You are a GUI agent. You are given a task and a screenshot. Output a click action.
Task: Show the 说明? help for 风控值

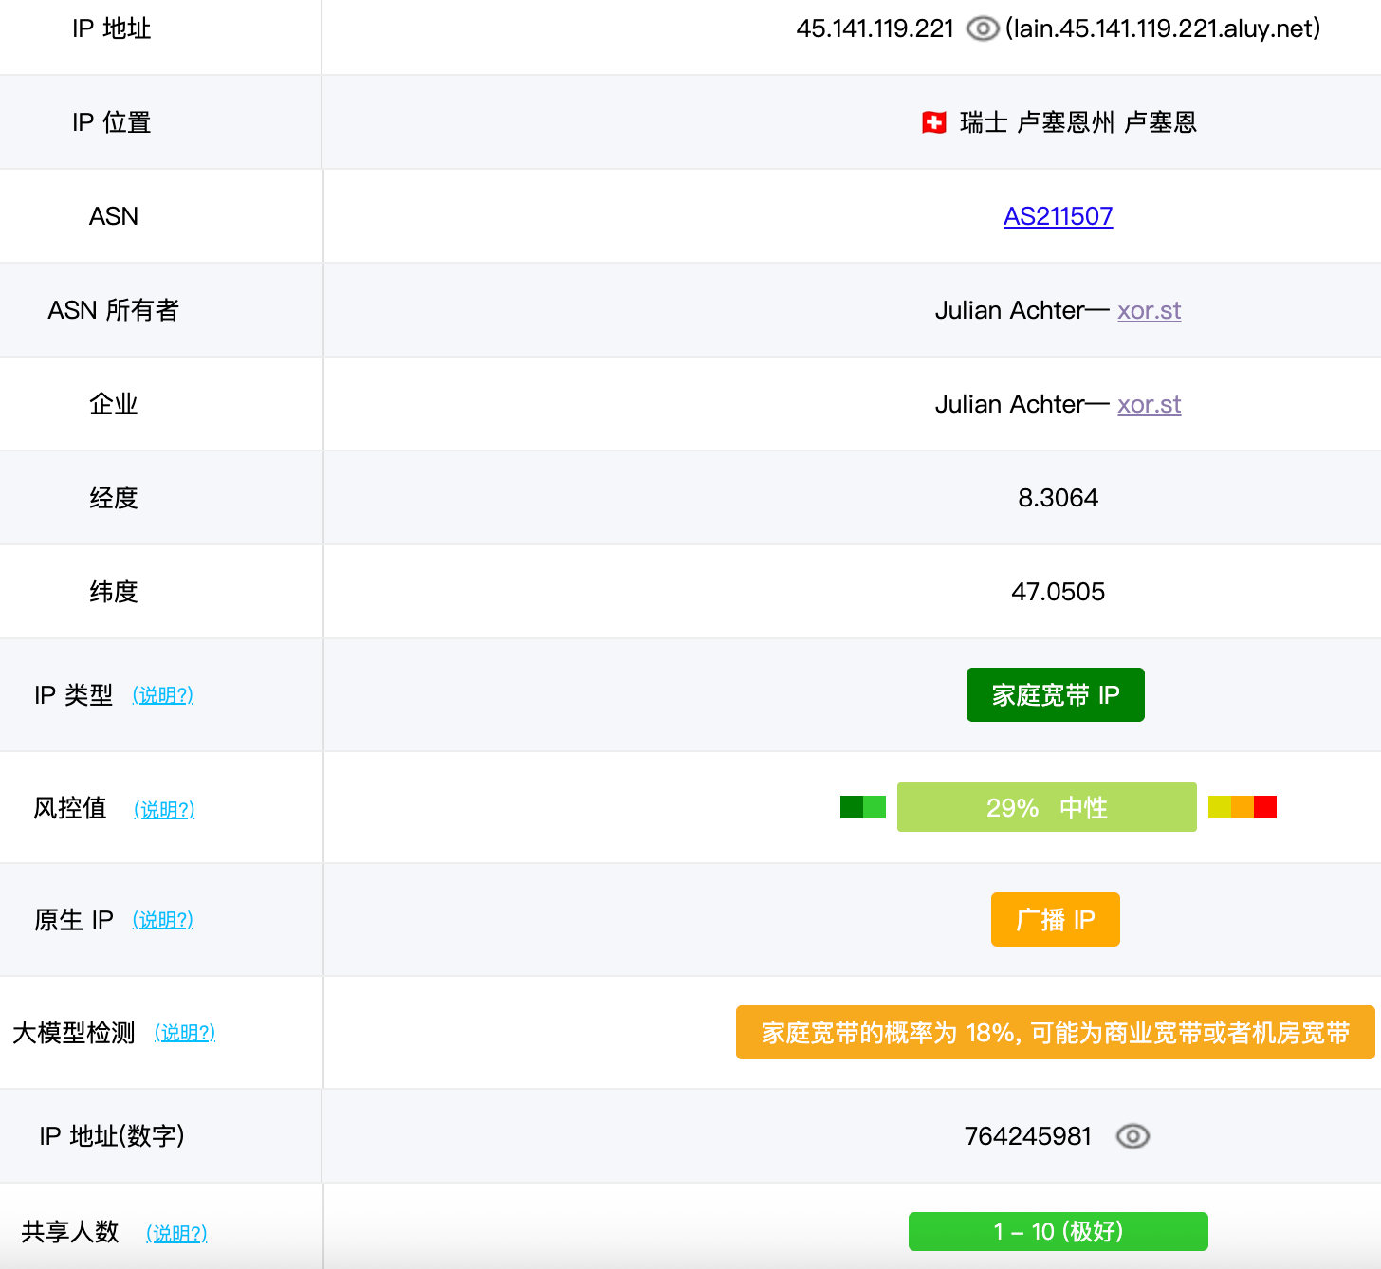(x=164, y=809)
